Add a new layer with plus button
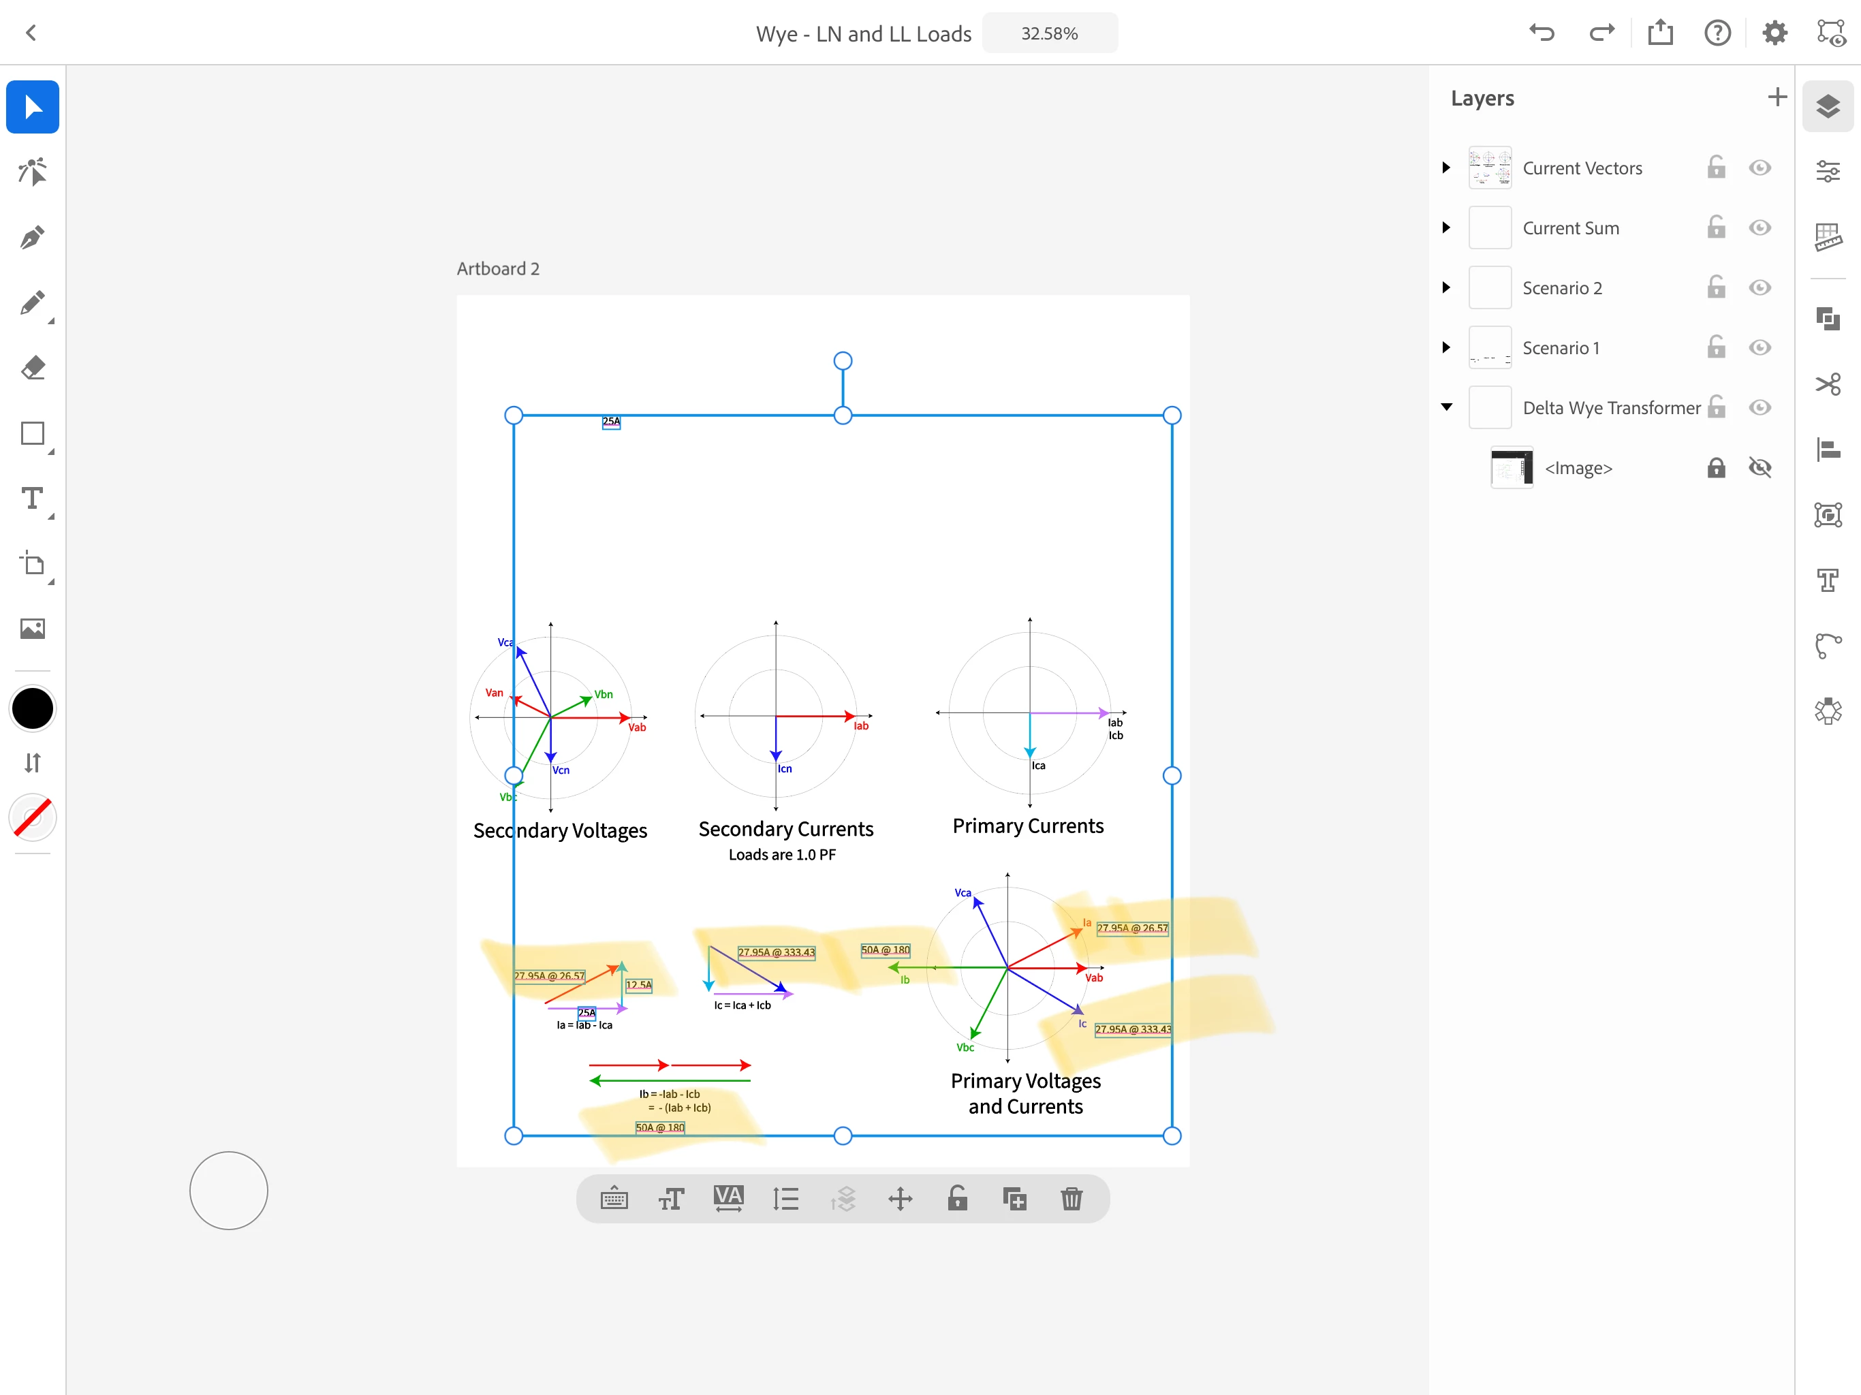Screen dimensions: 1861x1395 pyautogui.click(x=1777, y=97)
